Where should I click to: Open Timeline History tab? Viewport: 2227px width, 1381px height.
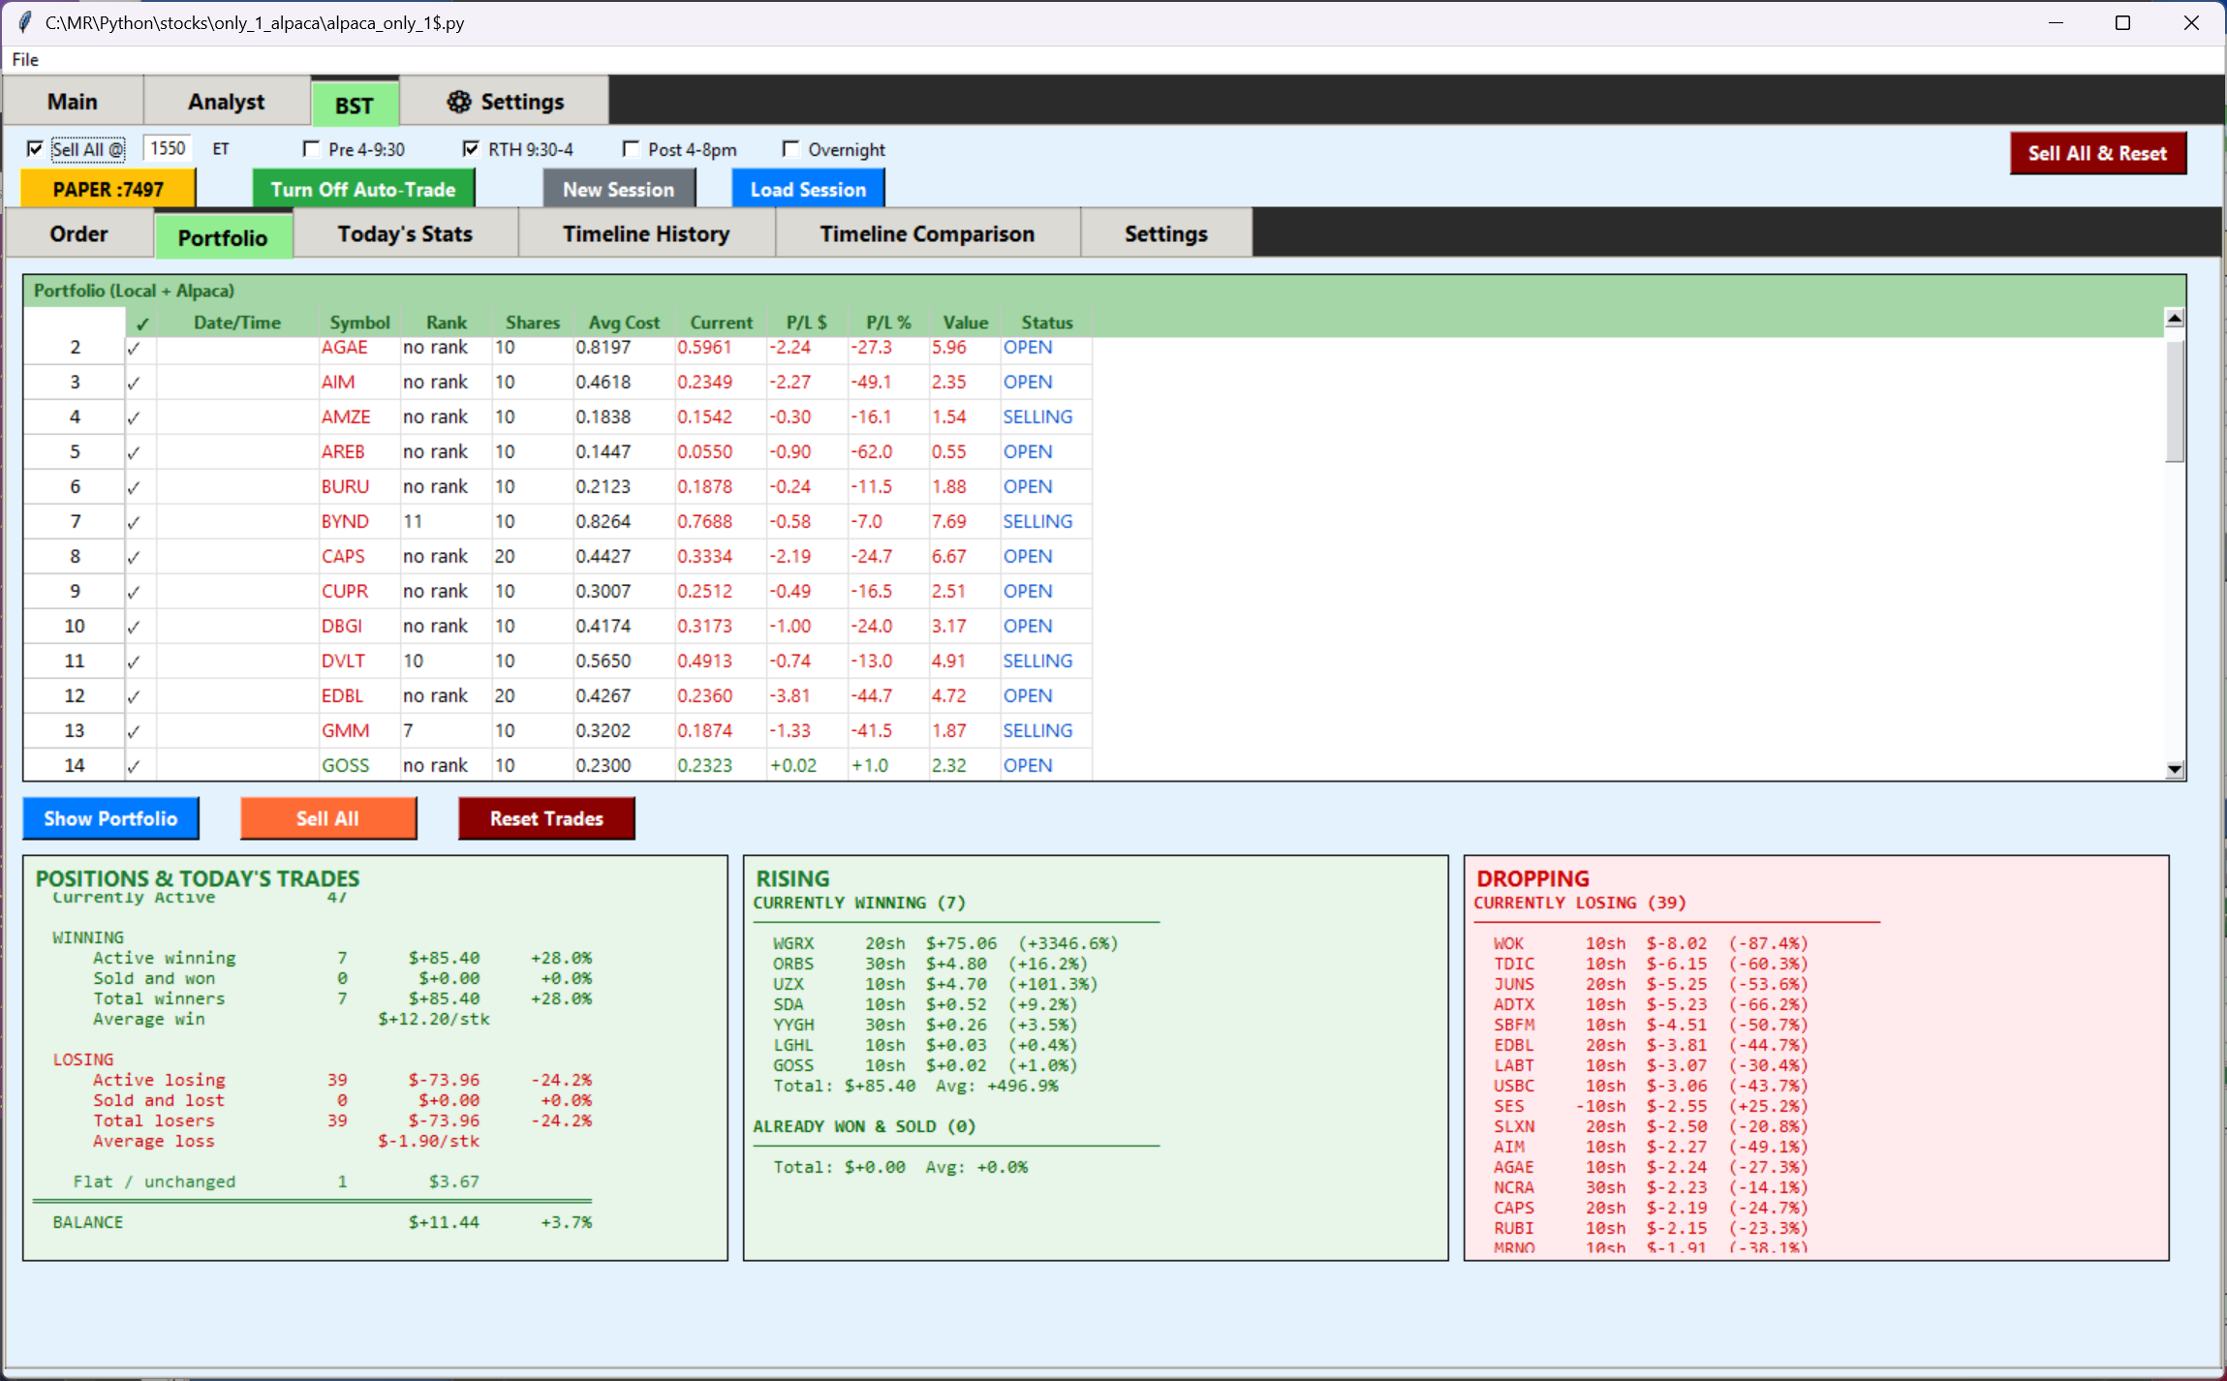646,234
